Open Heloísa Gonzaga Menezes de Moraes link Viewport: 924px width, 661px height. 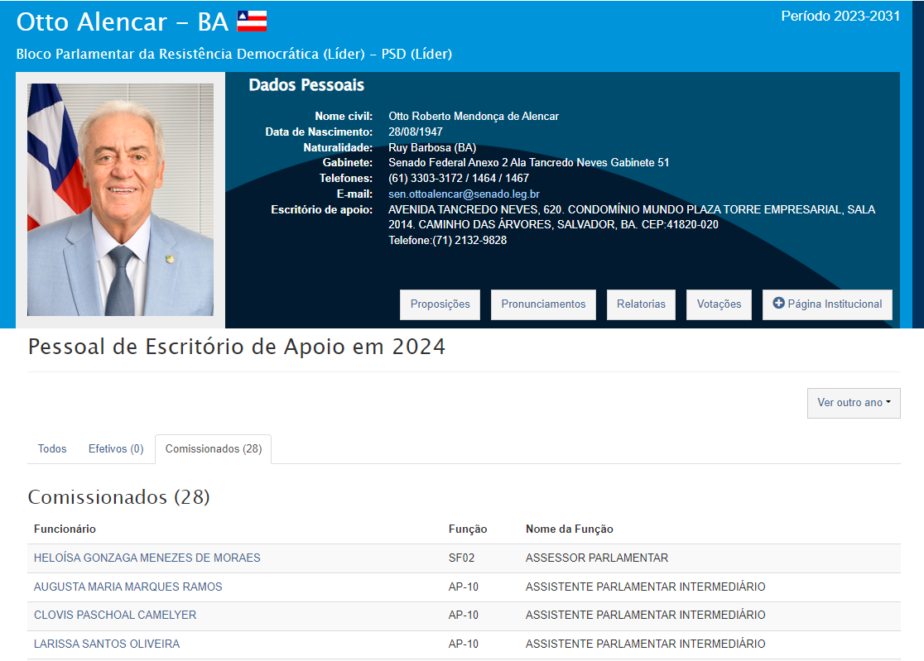(x=147, y=558)
